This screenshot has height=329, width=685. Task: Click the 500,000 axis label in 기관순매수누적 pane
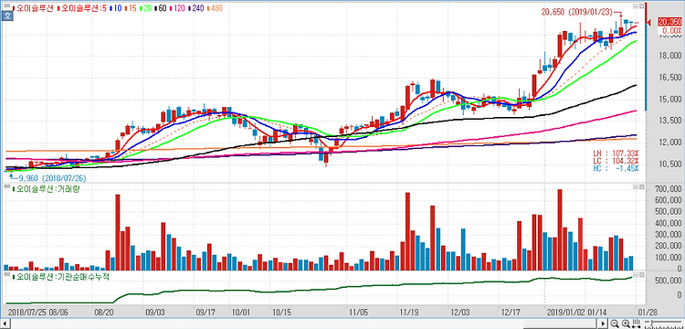click(x=668, y=281)
